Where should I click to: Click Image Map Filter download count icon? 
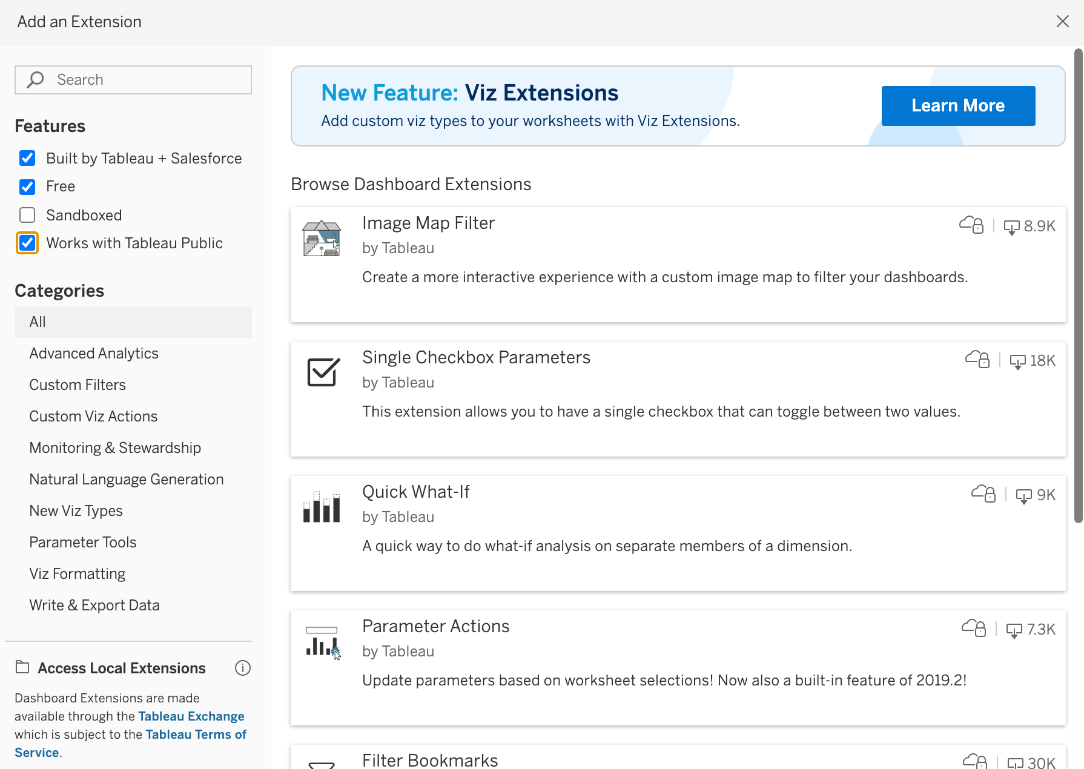click(x=1011, y=227)
